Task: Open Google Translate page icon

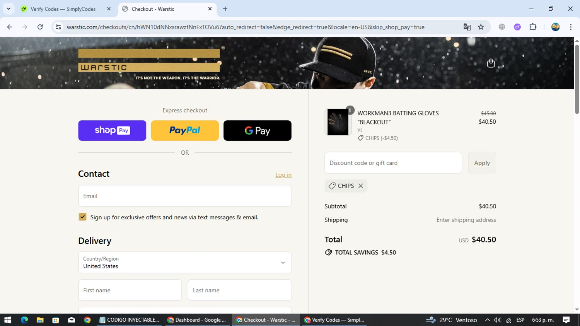Action: tap(467, 27)
